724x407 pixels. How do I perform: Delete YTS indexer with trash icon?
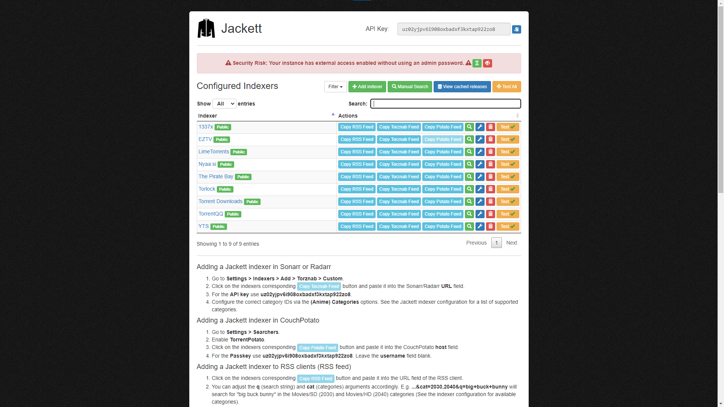point(490,226)
